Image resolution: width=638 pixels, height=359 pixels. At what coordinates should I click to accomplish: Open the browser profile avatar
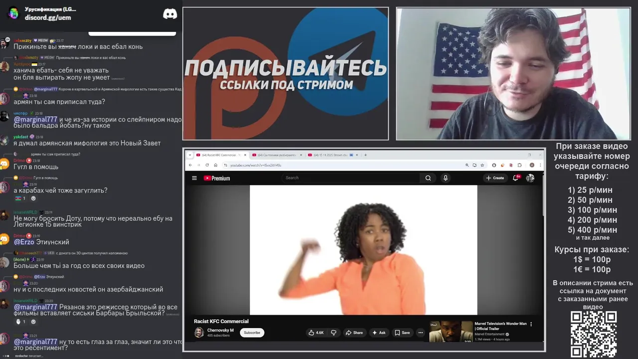532,165
